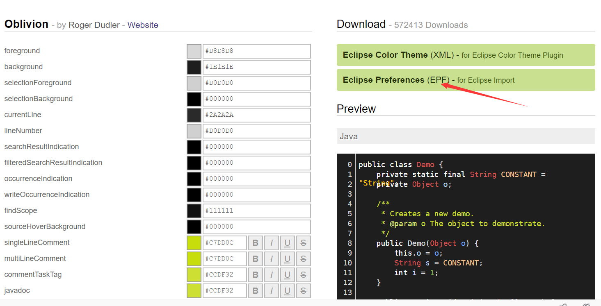601x306 pixels.
Task: Toggle strikethrough for multiLineComment
Action: pyautogui.click(x=303, y=259)
